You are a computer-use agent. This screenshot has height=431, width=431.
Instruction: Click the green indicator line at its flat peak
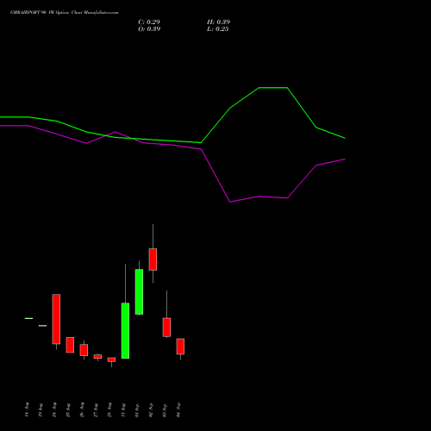tap(273, 88)
